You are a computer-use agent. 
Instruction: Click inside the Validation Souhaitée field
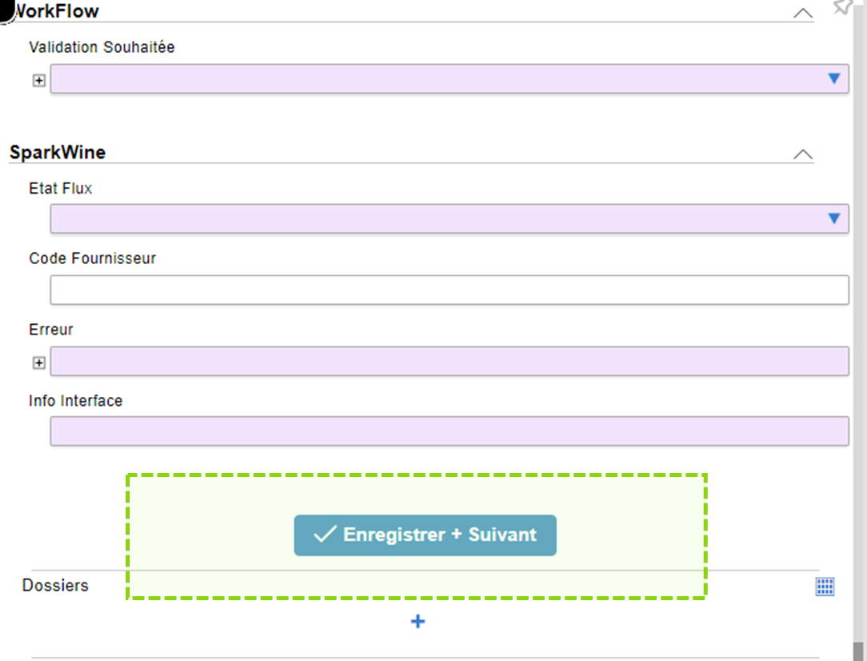pyautogui.click(x=432, y=79)
